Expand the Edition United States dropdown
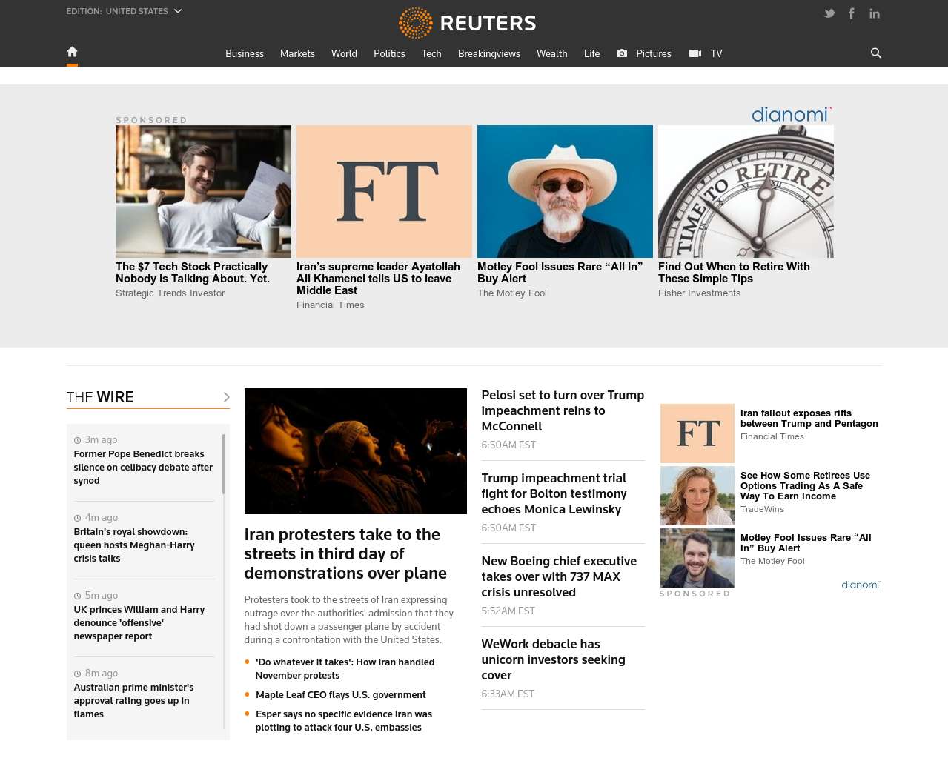The height and width of the screenshot is (758, 948). click(124, 11)
